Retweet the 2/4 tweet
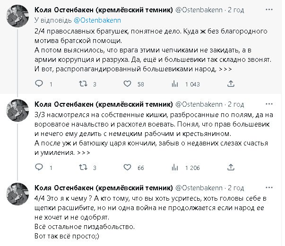 82,84
